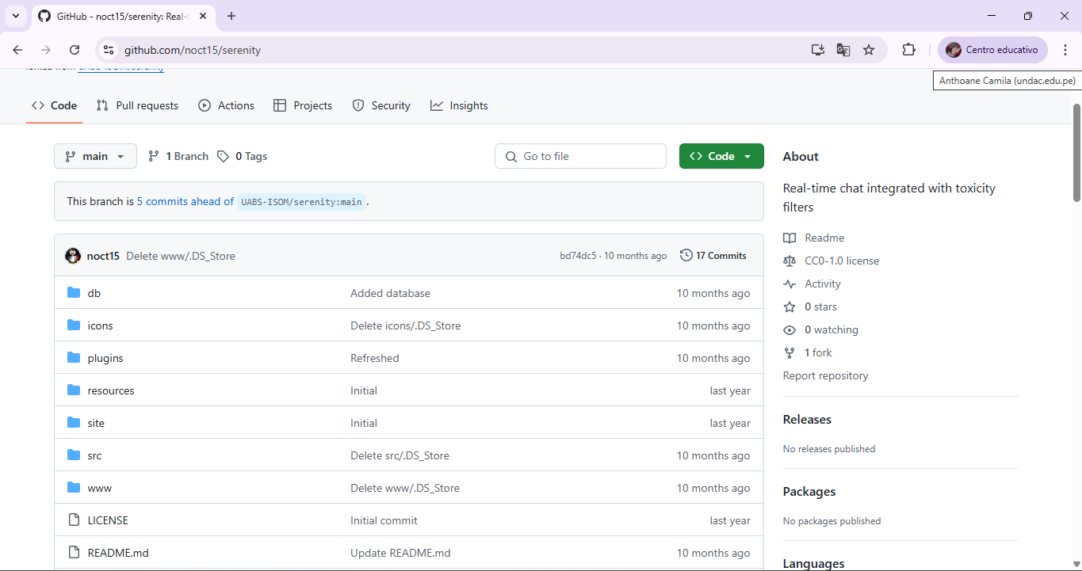Go back to previous page

(17, 50)
